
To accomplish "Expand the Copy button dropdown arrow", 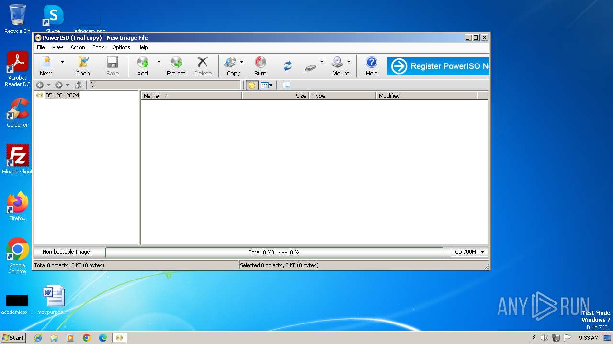I will (241, 62).
